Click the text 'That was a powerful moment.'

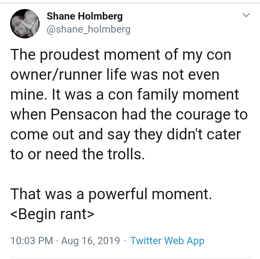(x=111, y=194)
